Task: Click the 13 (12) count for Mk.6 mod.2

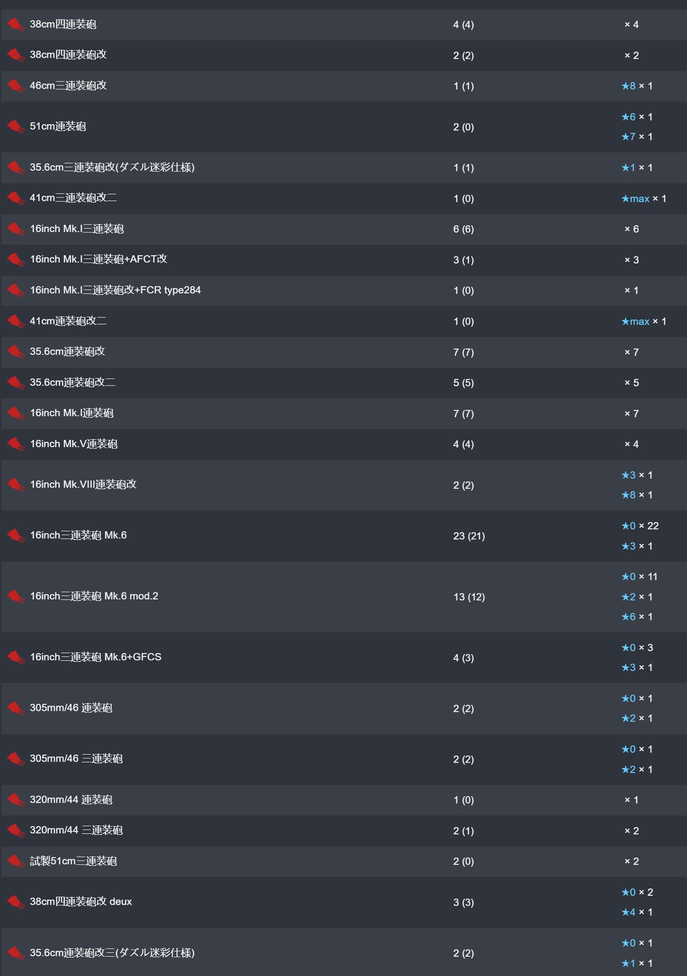Action: [469, 597]
